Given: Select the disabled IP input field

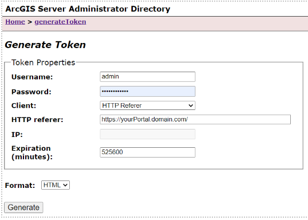Looking at the screenshot, I should pyautogui.click(x=148, y=134).
